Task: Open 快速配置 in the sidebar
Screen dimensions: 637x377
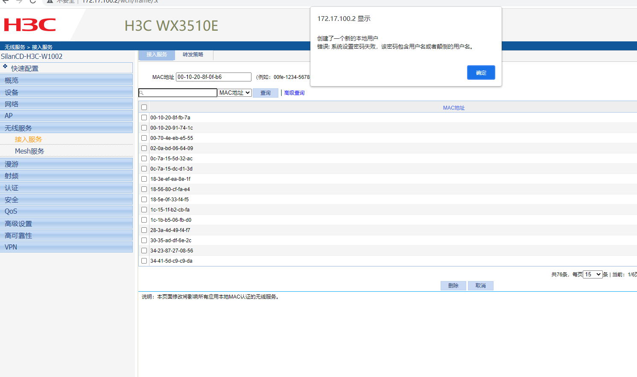Action: 25,68
